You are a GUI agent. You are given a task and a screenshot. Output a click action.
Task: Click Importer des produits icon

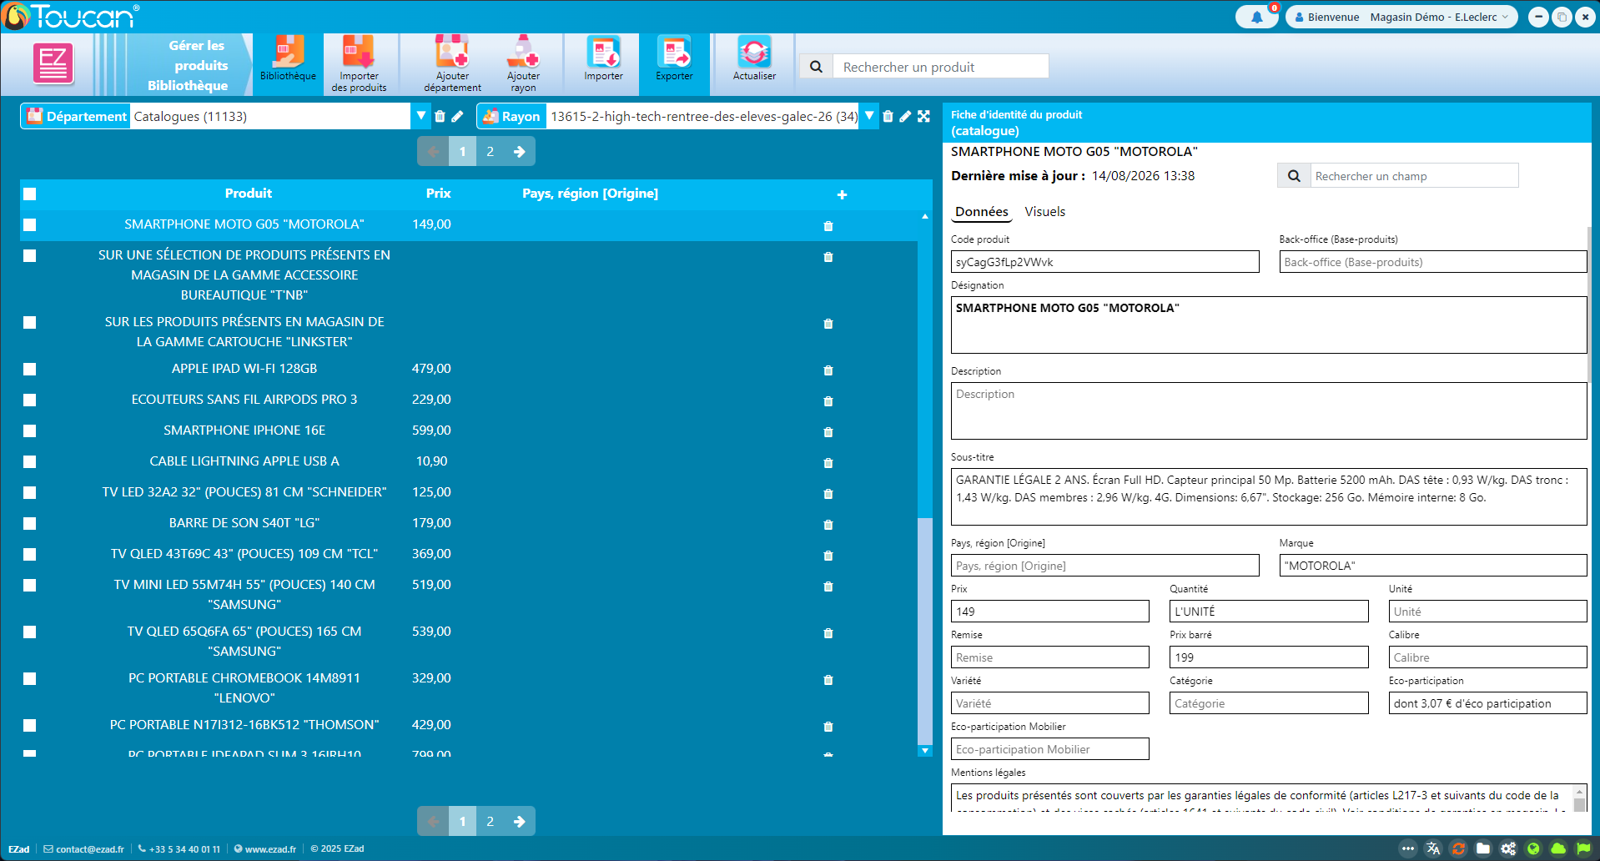coord(359,63)
